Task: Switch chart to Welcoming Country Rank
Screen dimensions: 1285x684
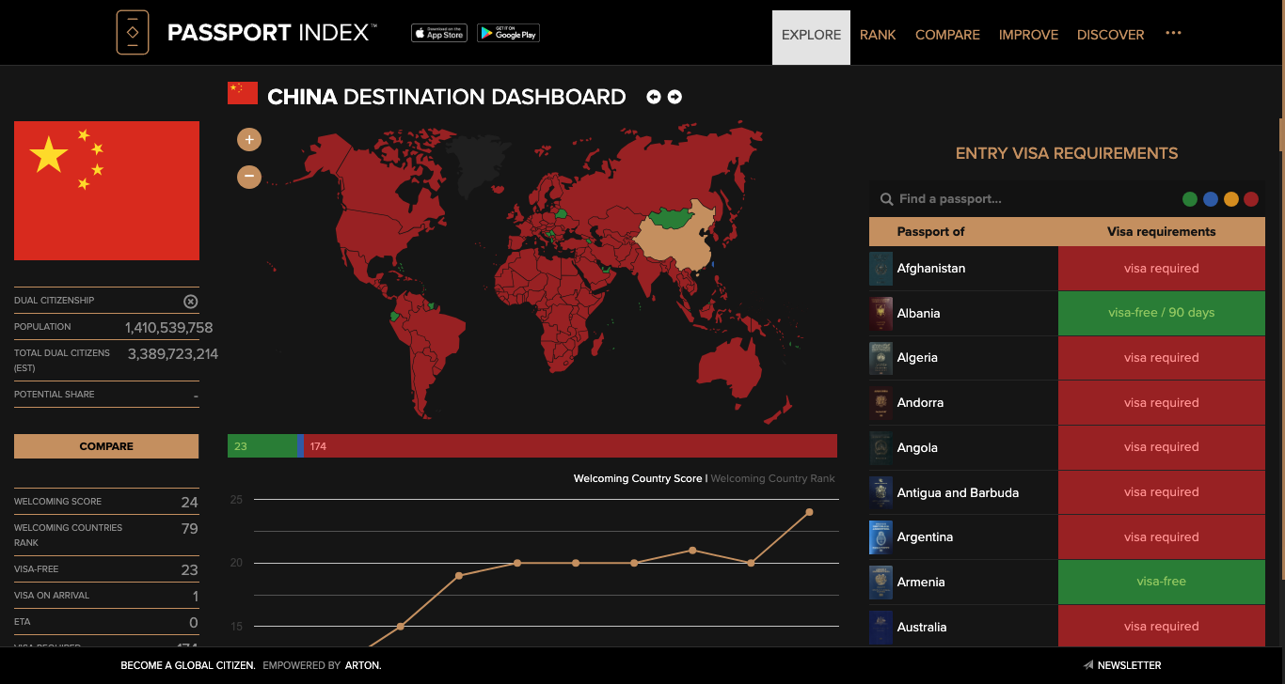Action: [772, 478]
